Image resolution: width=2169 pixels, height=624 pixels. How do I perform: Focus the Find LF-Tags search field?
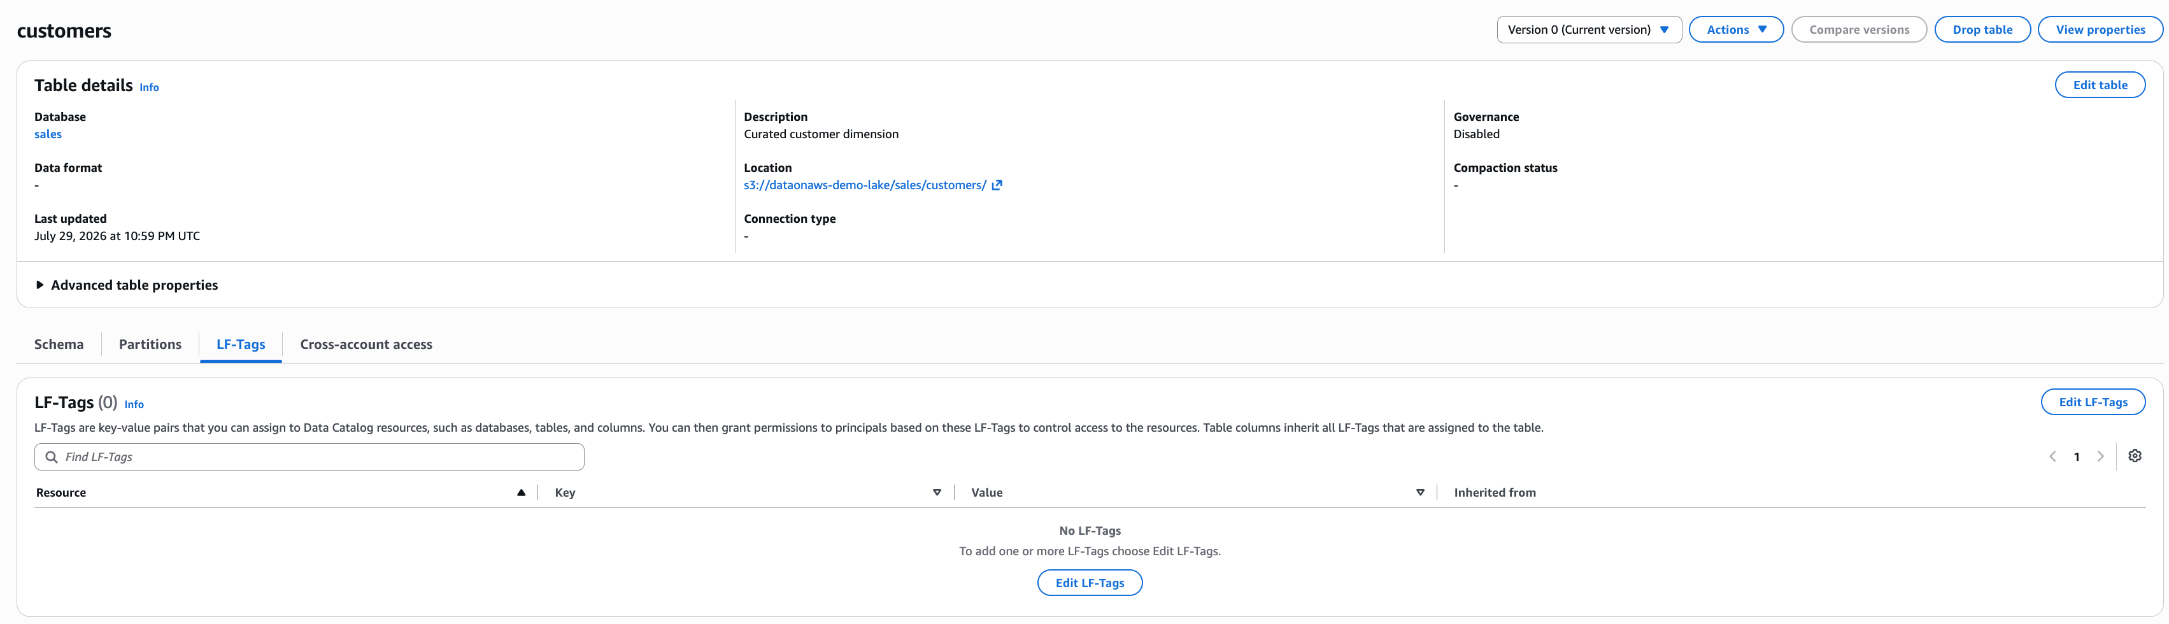(309, 457)
